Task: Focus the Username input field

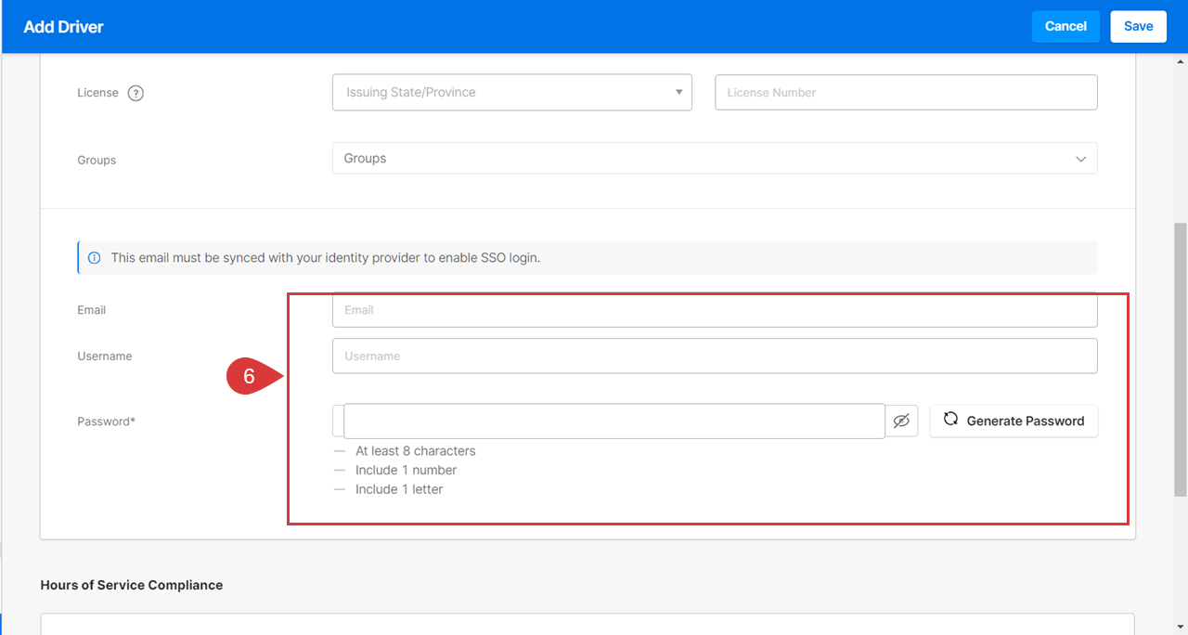Action: click(715, 356)
